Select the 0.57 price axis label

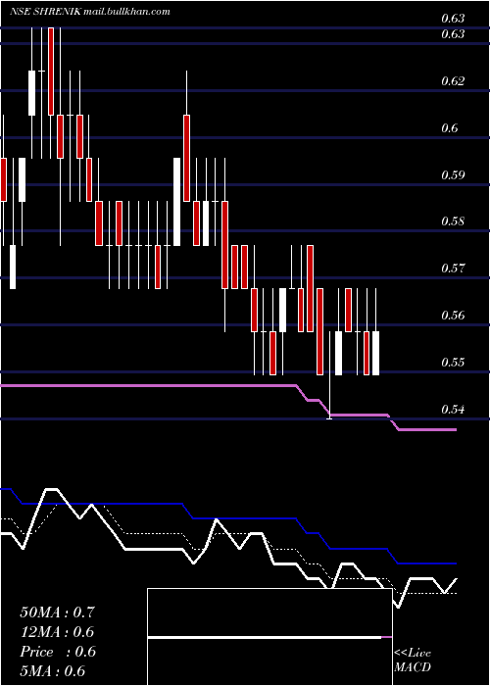[x=453, y=268]
